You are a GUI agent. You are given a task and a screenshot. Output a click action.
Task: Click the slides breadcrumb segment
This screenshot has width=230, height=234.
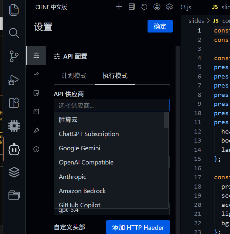pos(196,21)
